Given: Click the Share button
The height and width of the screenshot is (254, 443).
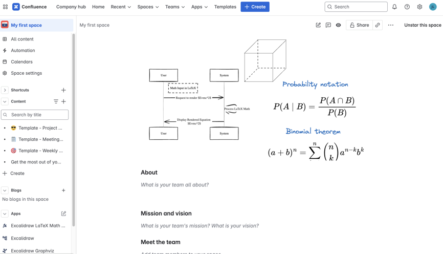Looking at the screenshot, I should [359, 25].
